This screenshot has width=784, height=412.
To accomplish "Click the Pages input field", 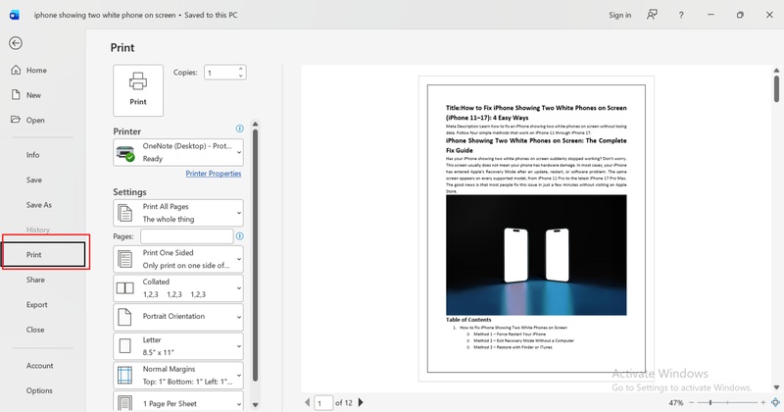I will pyautogui.click(x=187, y=236).
